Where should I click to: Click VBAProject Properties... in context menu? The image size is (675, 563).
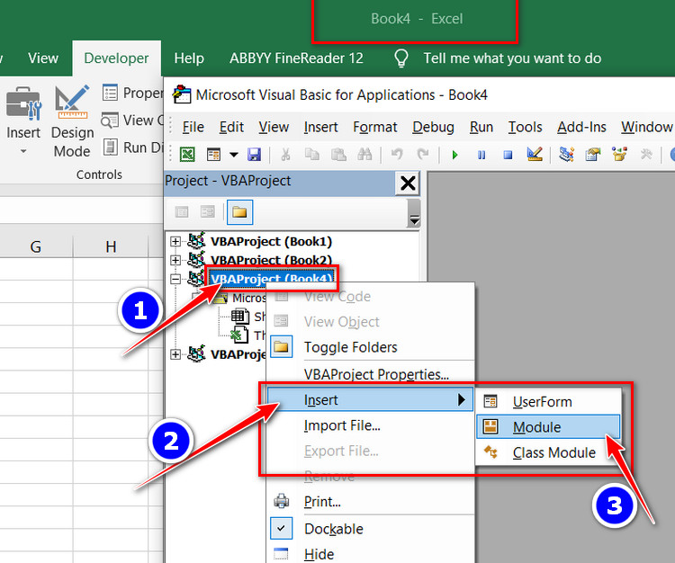click(376, 374)
